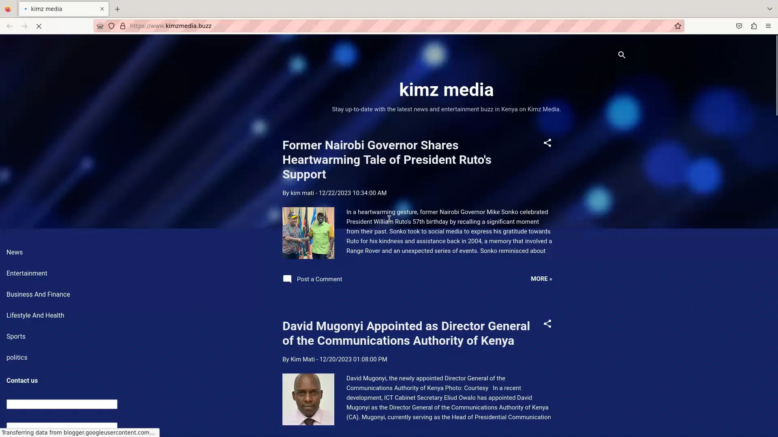Open the politics category
The height and width of the screenshot is (437, 778).
(x=17, y=357)
